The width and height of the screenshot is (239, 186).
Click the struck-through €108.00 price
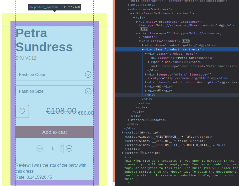point(61,111)
